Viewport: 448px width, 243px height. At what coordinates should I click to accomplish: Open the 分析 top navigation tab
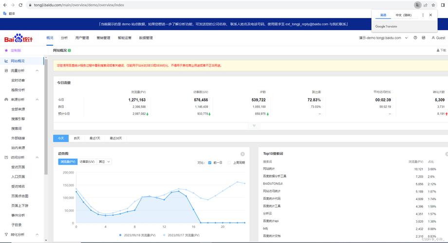(64, 38)
